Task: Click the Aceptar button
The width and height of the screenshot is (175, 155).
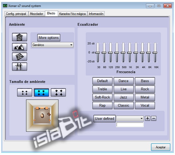Action: [x=161, y=147]
